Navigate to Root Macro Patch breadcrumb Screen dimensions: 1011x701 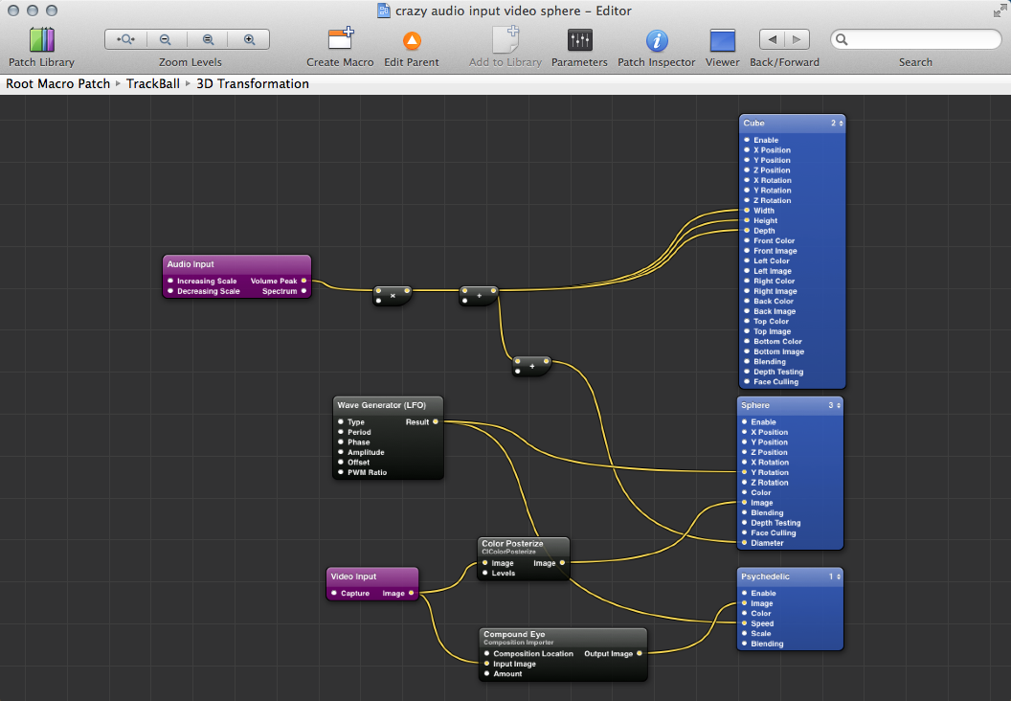pos(58,84)
